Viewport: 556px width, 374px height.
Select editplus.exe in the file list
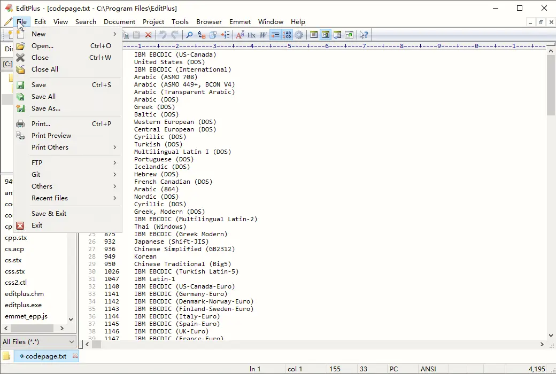click(x=24, y=305)
